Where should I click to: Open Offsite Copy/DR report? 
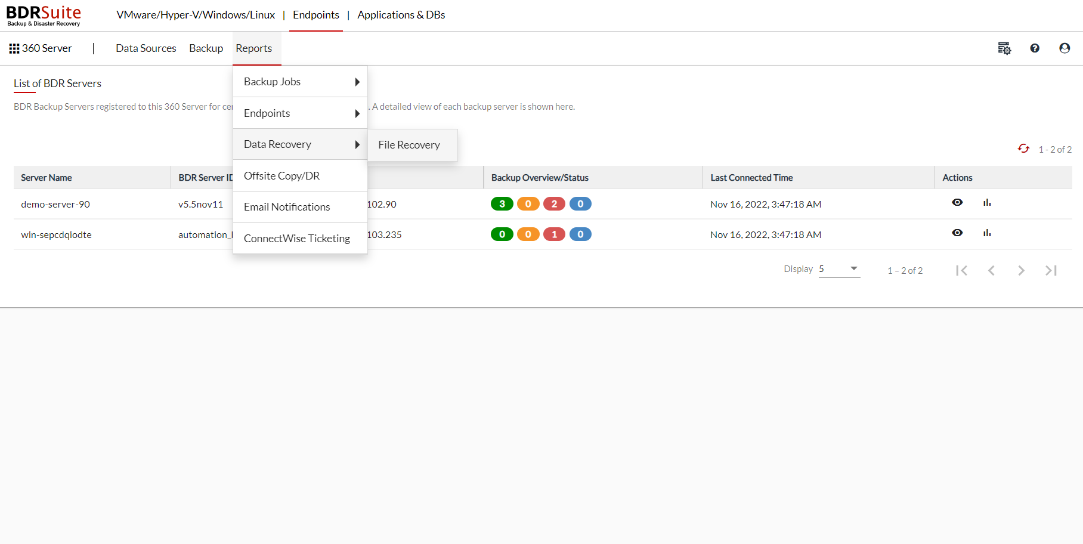tap(300, 176)
